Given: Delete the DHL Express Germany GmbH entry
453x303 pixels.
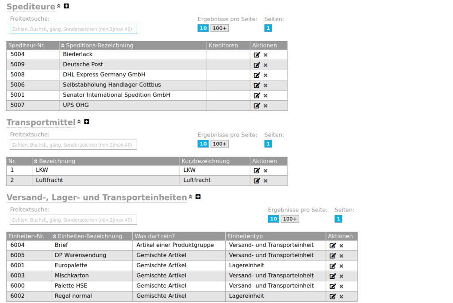Looking at the screenshot, I should pyautogui.click(x=265, y=76).
